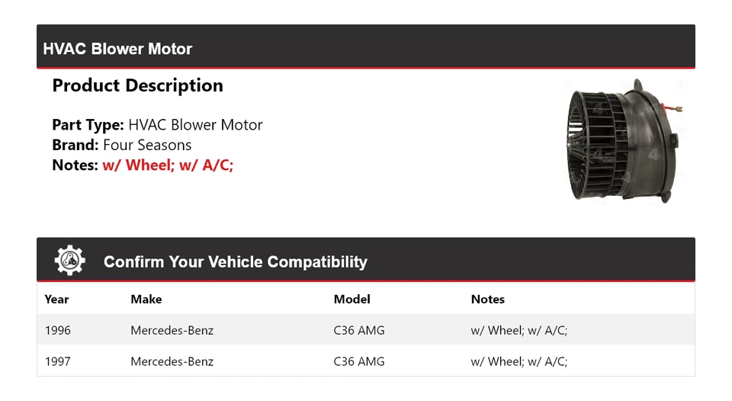This screenshot has height=401, width=732.
Task: Click the Model column header
Action: (x=352, y=300)
